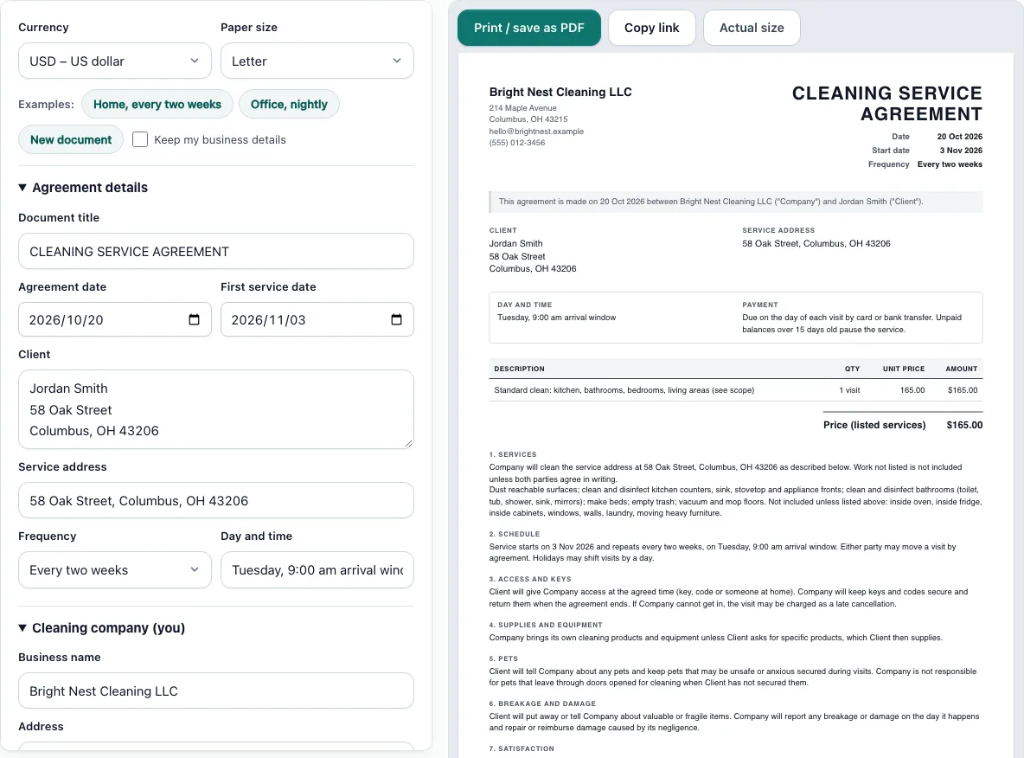Click the Standard clean description row
This screenshot has width=1024, height=758.
coord(736,390)
